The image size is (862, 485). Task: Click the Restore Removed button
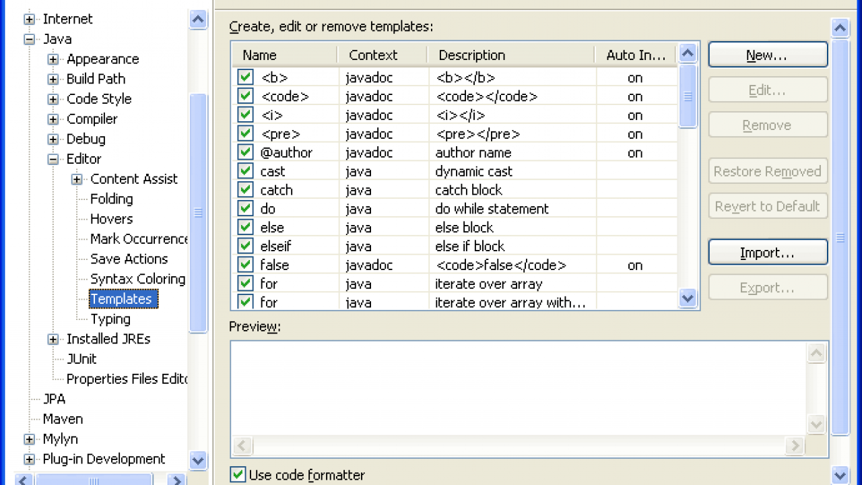pos(768,171)
